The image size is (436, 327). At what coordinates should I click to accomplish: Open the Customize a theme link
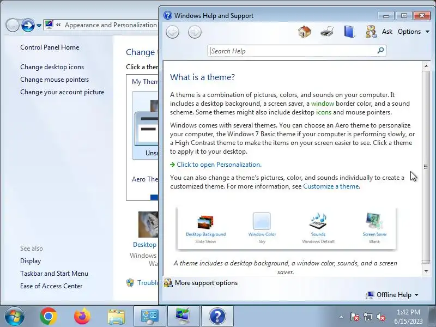coord(331,186)
